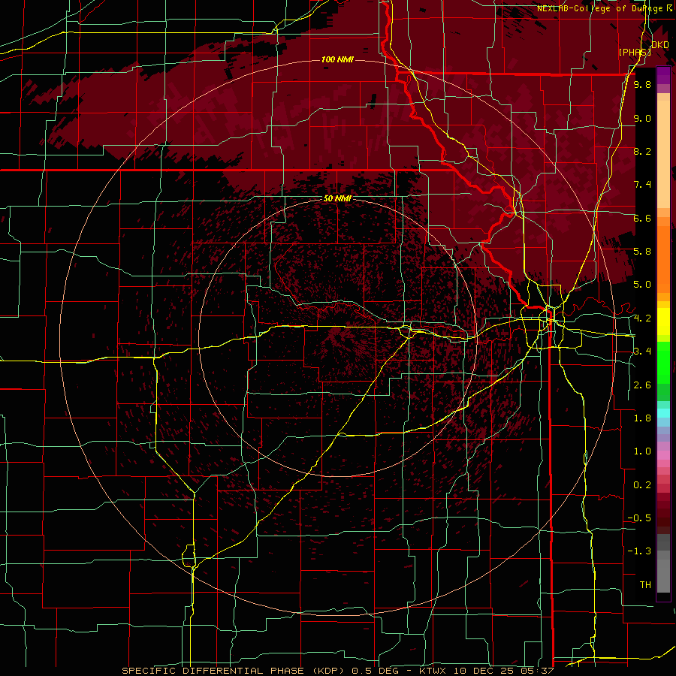Viewport: 676px width, 676px height.
Task: Click the 1.0 value on the color scale
Action: click(x=642, y=451)
